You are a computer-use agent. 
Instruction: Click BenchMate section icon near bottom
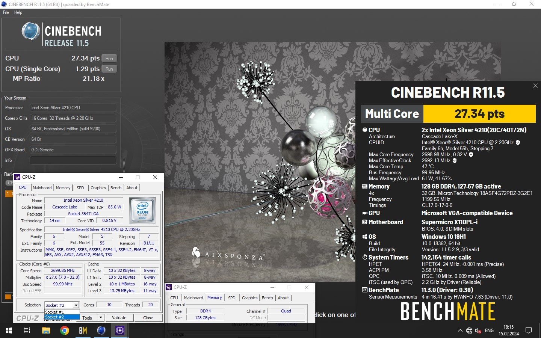[364, 290]
